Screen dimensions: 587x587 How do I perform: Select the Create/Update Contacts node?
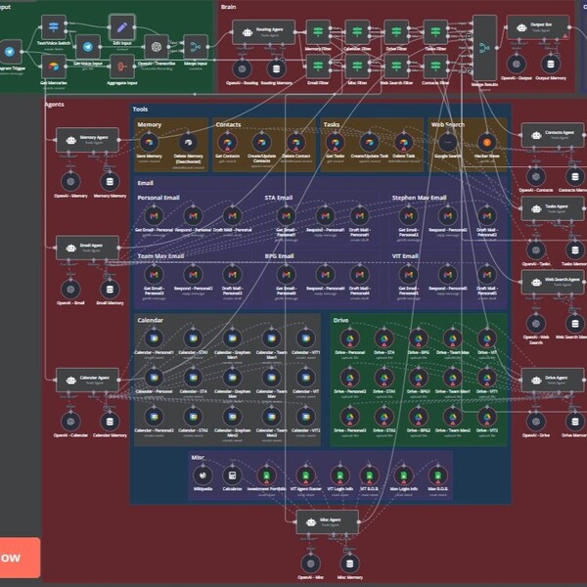pyautogui.click(x=261, y=143)
